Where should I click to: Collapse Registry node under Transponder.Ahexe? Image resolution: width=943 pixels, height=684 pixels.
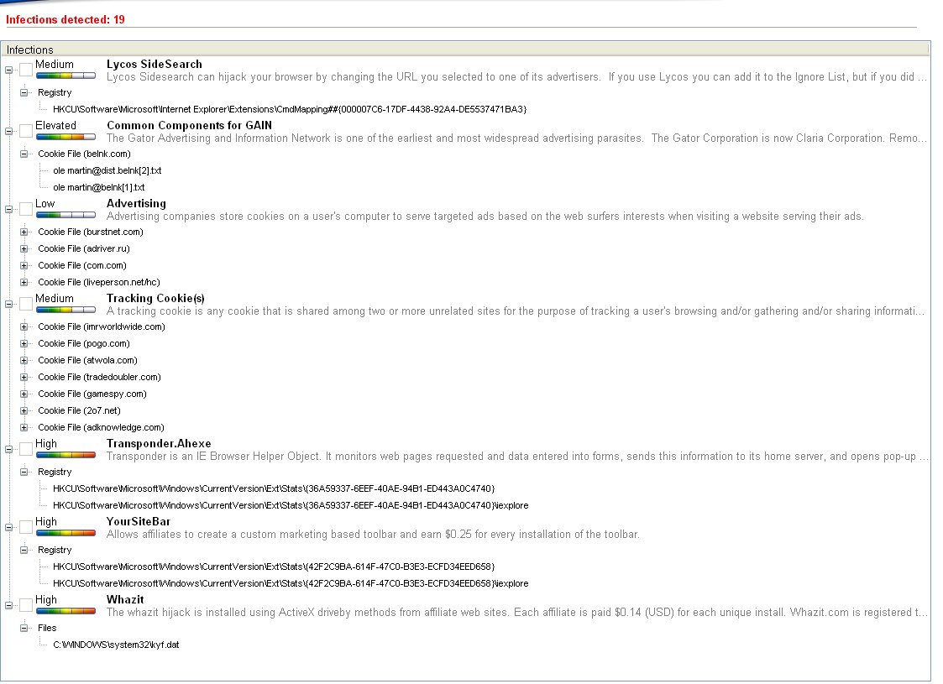[x=24, y=472]
